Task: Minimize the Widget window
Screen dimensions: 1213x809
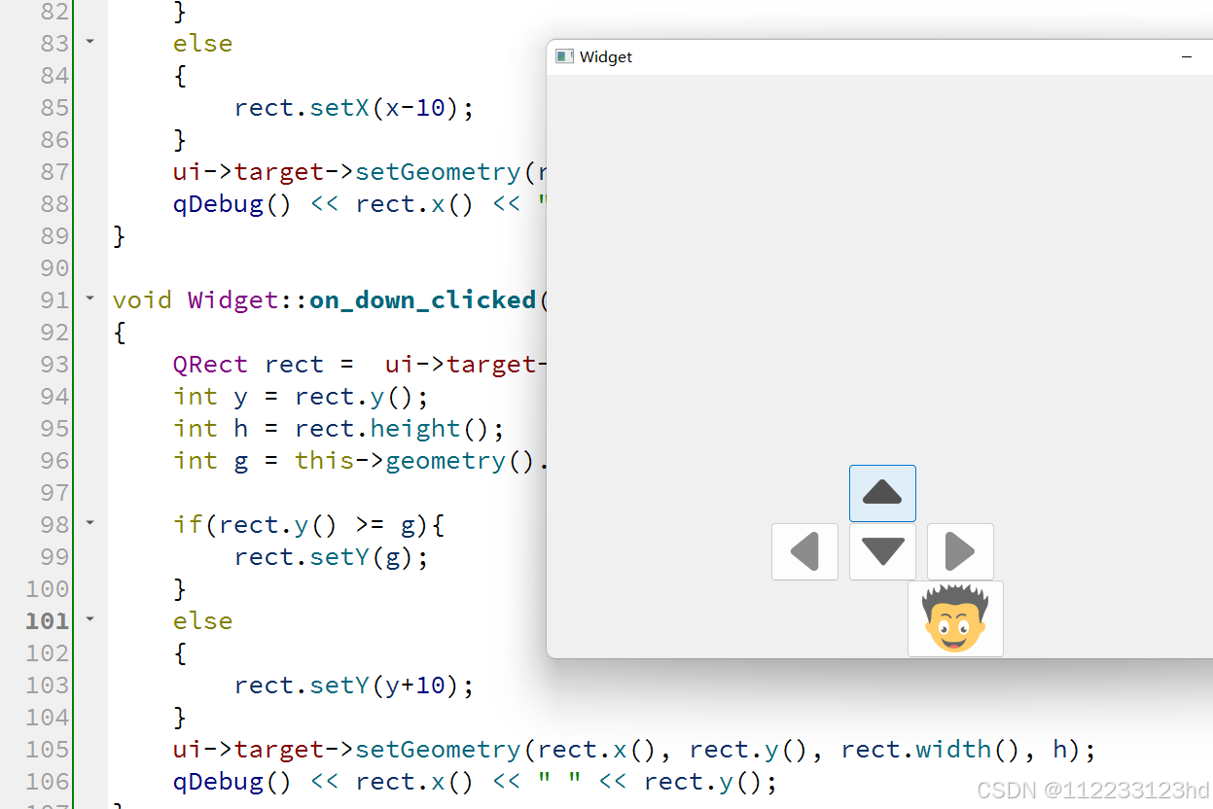Action: click(1187, 57)
